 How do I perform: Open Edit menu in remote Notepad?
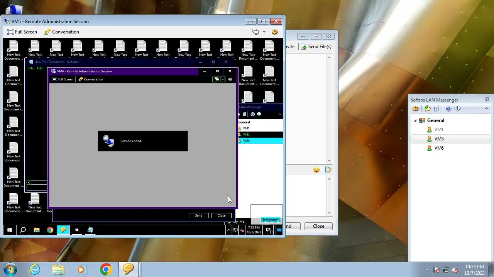pyautogui.click(x=40, y=68)
